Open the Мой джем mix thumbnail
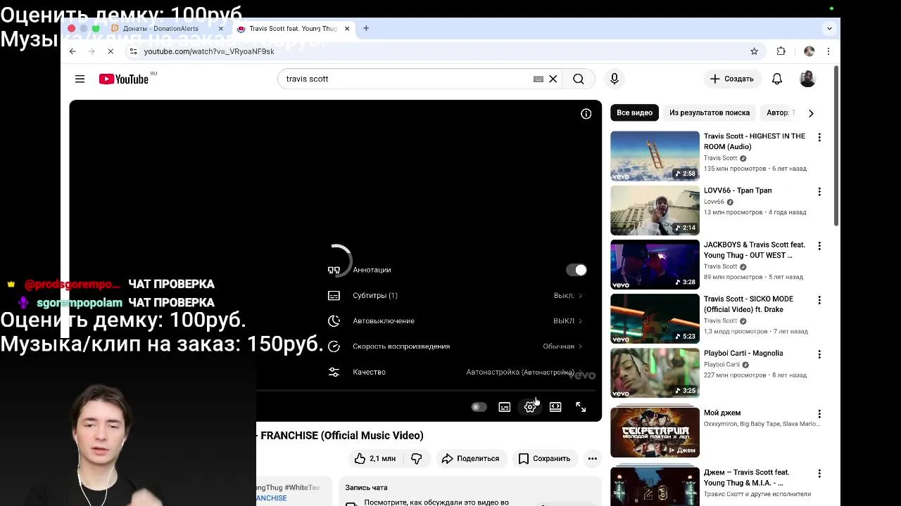Viewport: 901px width, 506px height. [x=655, y=432]
